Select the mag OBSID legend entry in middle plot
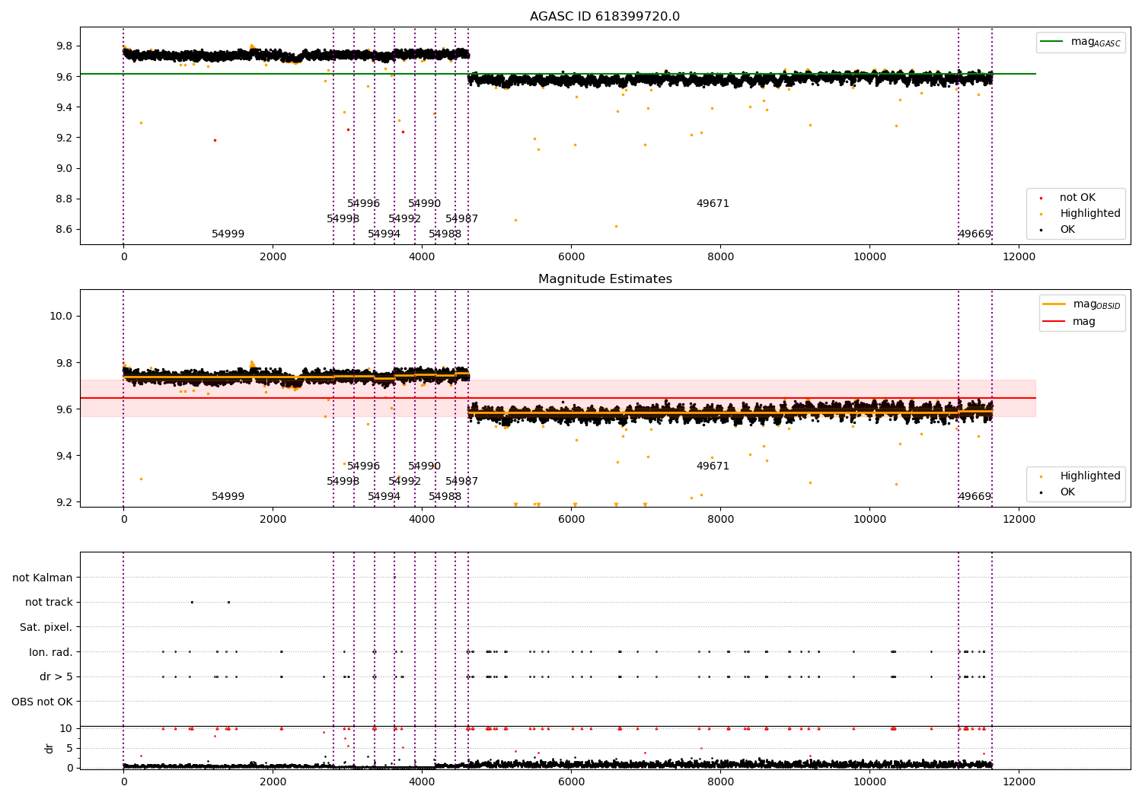Image resolution: width=1142 pixels, height=799 pixels. 1082,304
